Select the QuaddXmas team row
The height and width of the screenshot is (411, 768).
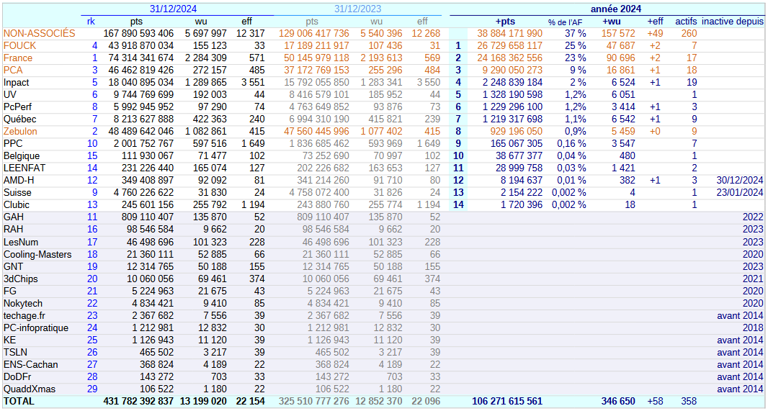coord(27,389)
